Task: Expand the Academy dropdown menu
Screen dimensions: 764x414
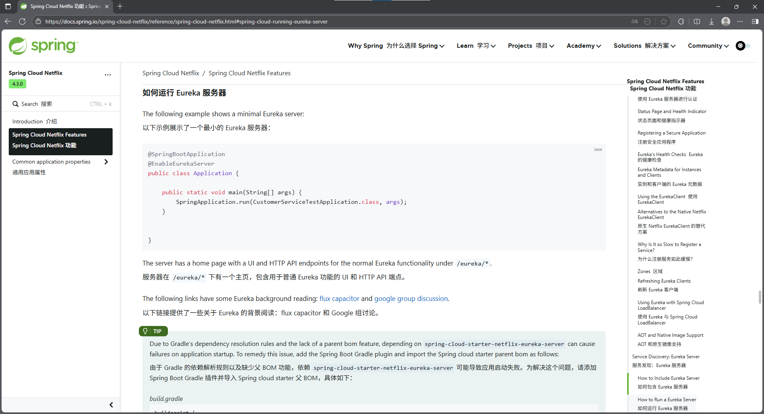Action: pos(584,46)
